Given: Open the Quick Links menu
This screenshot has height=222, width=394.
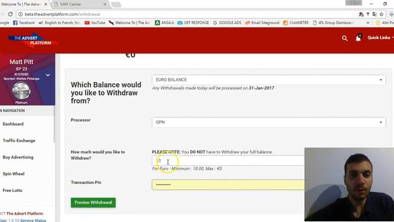Looking at the screenshot, I should (380, 38).
